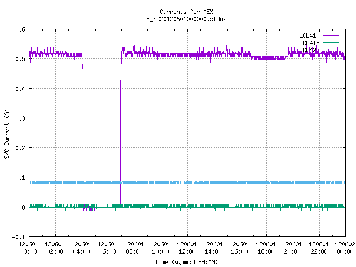Click the 120601 12:00 time tick label
Screen dimensions: 356x267
pos(187,248)
